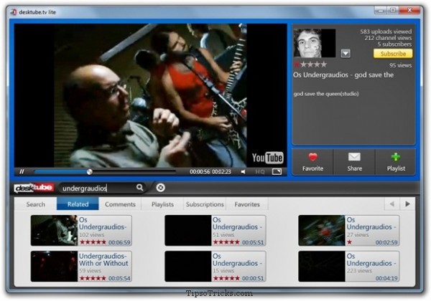
Task: Add video to favorites with heart icon
Action: tap(312, 162)
